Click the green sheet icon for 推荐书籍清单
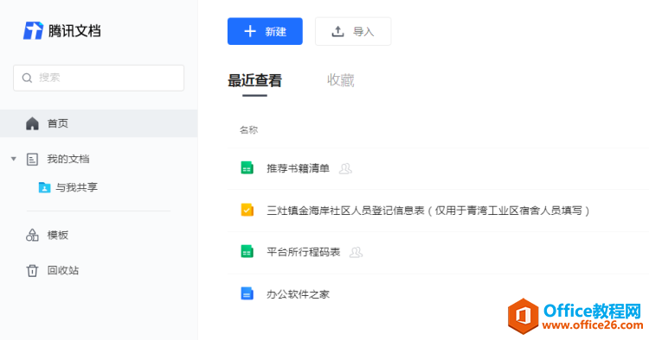Image resolution: width=649 pixels, height=340 pixels. 247,168
